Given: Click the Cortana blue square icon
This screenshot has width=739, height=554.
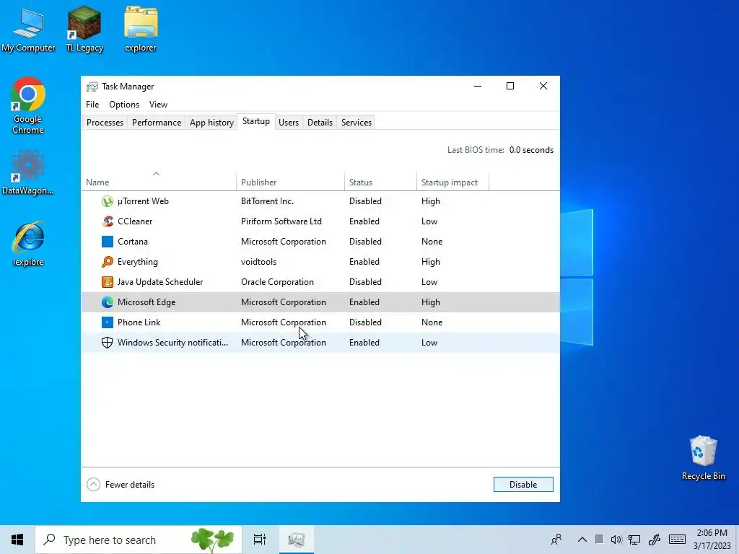Looking at the screenshot, I should pyautogui.click(x=108, y=242).
